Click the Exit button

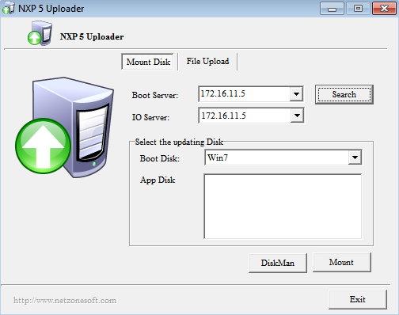[x=358, y=299]
